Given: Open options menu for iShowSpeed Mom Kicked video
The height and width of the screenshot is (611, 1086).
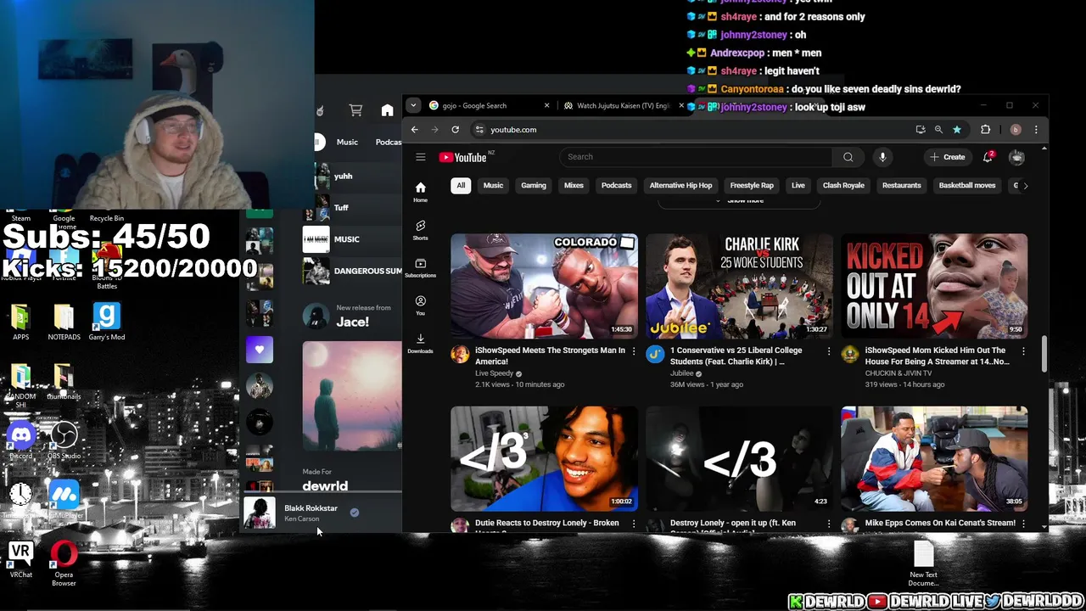Looking at the screenshot, I should click(x=1023, y=350).
